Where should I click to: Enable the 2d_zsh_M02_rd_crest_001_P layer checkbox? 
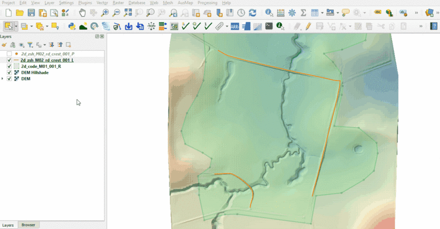(9, 54)
